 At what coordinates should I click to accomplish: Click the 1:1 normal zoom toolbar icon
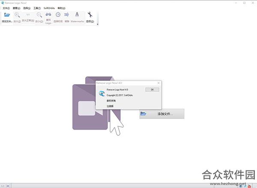pyautogui.click(x=28, y=15)
